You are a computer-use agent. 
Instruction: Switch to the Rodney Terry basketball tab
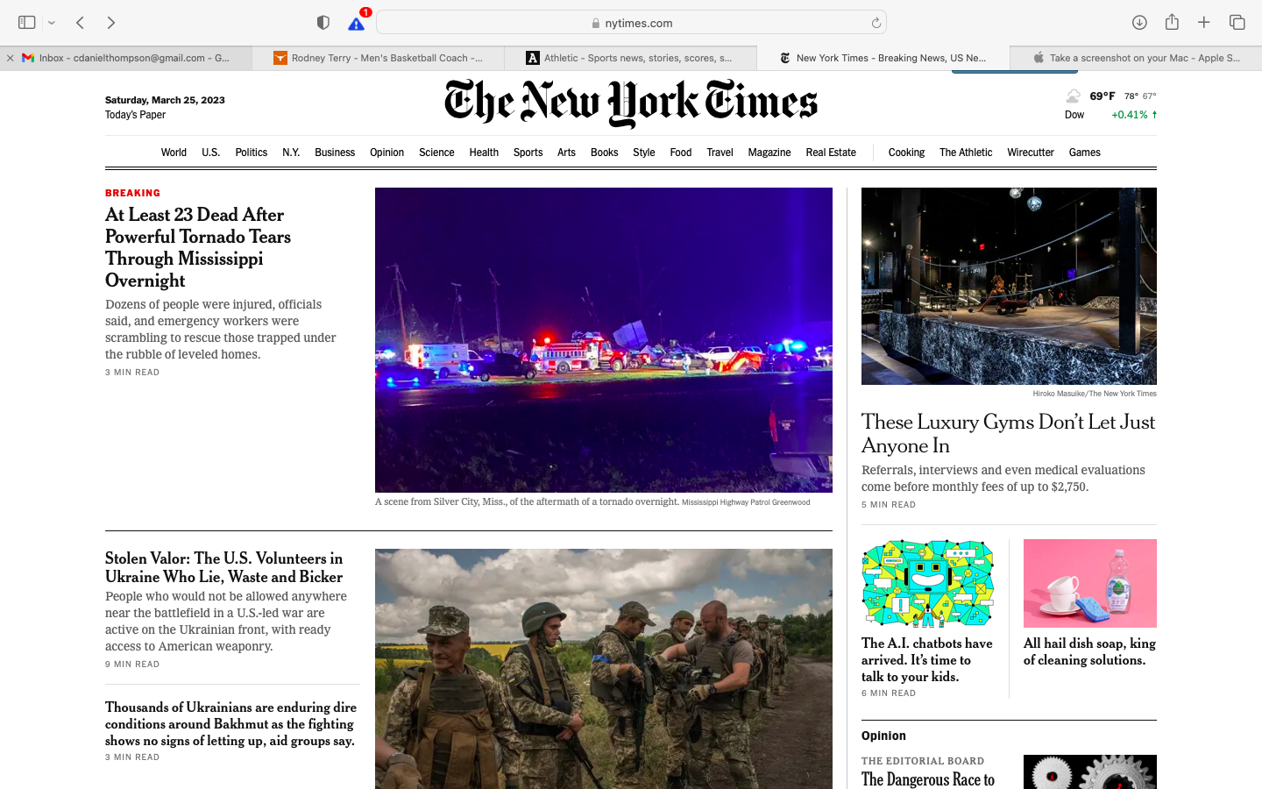[378, 58]
